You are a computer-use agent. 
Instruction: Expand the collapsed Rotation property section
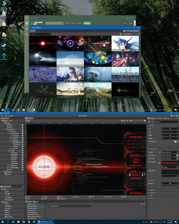(x=152, y=190)
